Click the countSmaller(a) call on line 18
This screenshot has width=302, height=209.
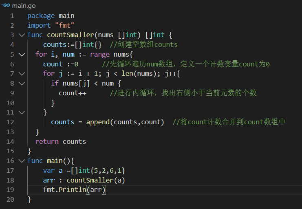(96, 180)
